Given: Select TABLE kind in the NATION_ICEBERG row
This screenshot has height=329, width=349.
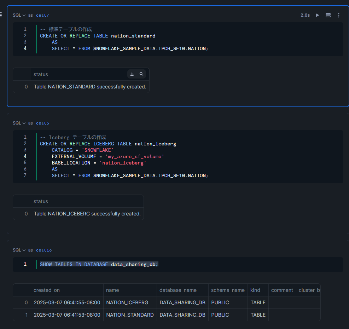Looking at the screenshot, I should (258, 302).
